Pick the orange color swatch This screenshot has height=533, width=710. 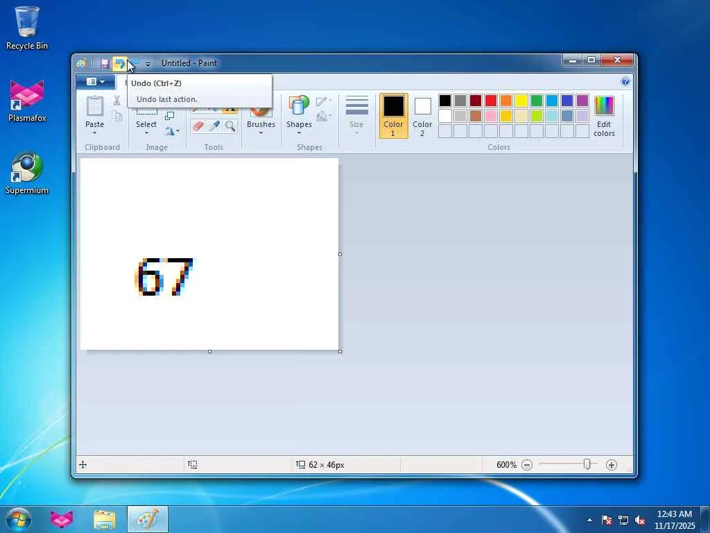click(506, 100)
